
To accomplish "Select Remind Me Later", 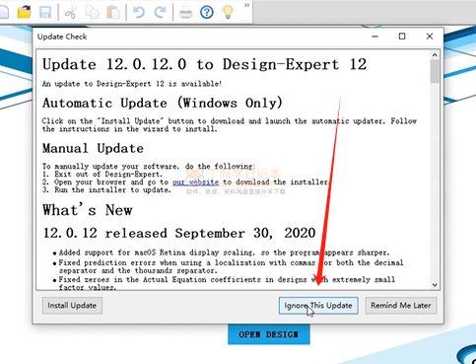I will (401, 306).
